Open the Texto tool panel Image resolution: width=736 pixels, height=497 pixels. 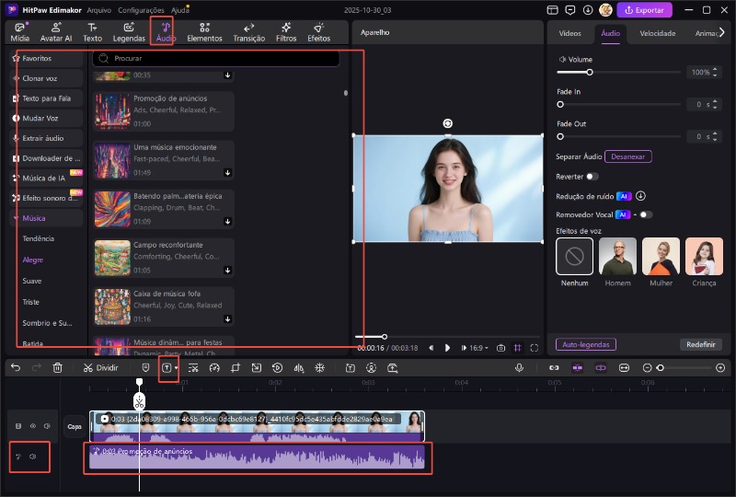tap(93, 32)
